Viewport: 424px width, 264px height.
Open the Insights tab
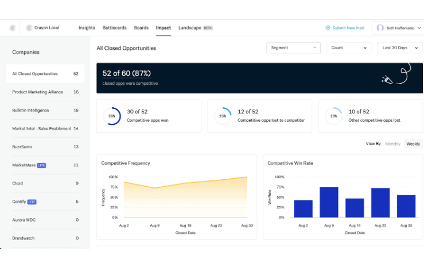coord(87,27)
